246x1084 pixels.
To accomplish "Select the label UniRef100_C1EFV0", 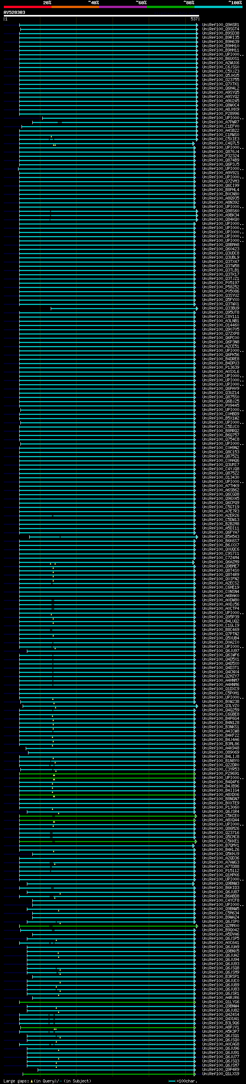I will pyautogui.click(x=221, y=126).
